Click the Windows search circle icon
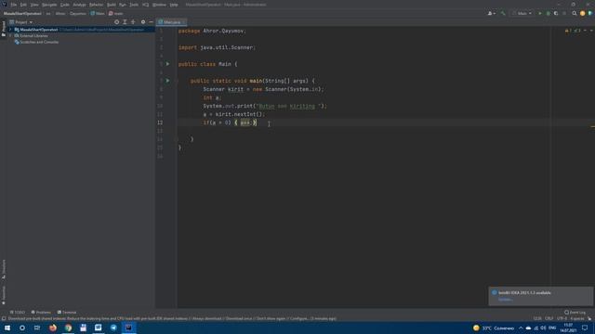The height and width of the screenshot is (334, 595). 22,328
